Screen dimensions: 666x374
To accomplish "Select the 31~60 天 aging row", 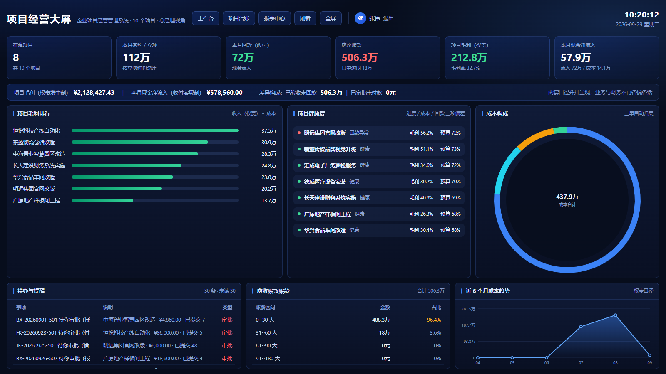I will click(348, 332).
